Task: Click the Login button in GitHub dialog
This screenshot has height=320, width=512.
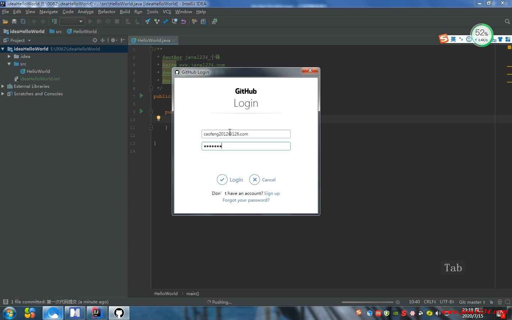Action: tap(230, 180)
